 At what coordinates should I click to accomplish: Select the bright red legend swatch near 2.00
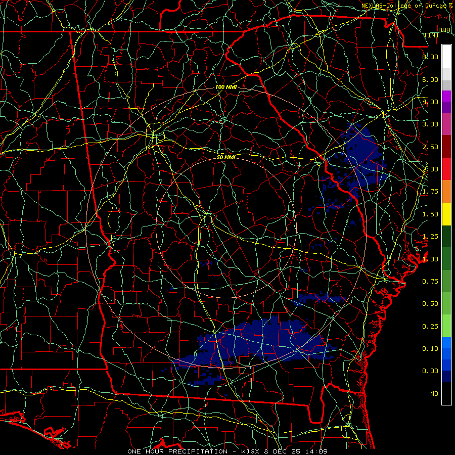click(x=446, y=169)
